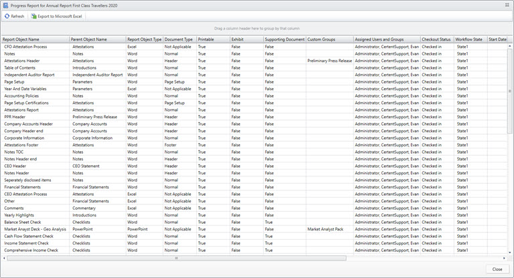Click the Export to Microsoft Excel icon

pos(33,16)
